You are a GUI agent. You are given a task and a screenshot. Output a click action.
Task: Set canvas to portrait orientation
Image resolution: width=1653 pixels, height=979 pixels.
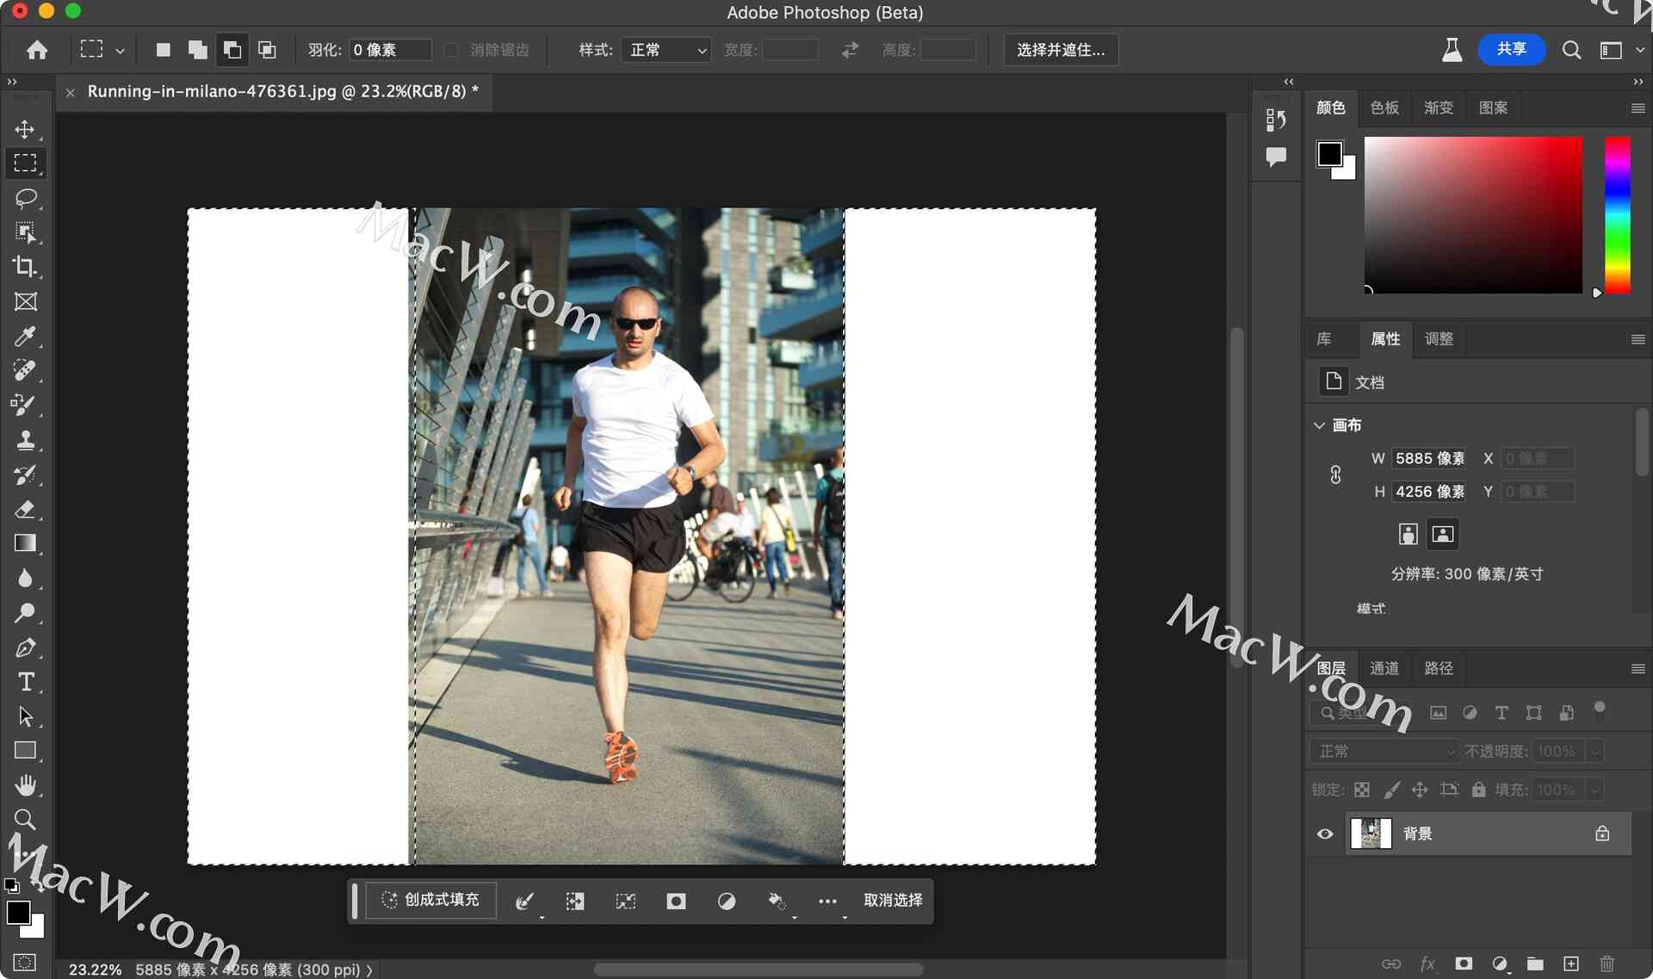click(x=1408, y=535)
